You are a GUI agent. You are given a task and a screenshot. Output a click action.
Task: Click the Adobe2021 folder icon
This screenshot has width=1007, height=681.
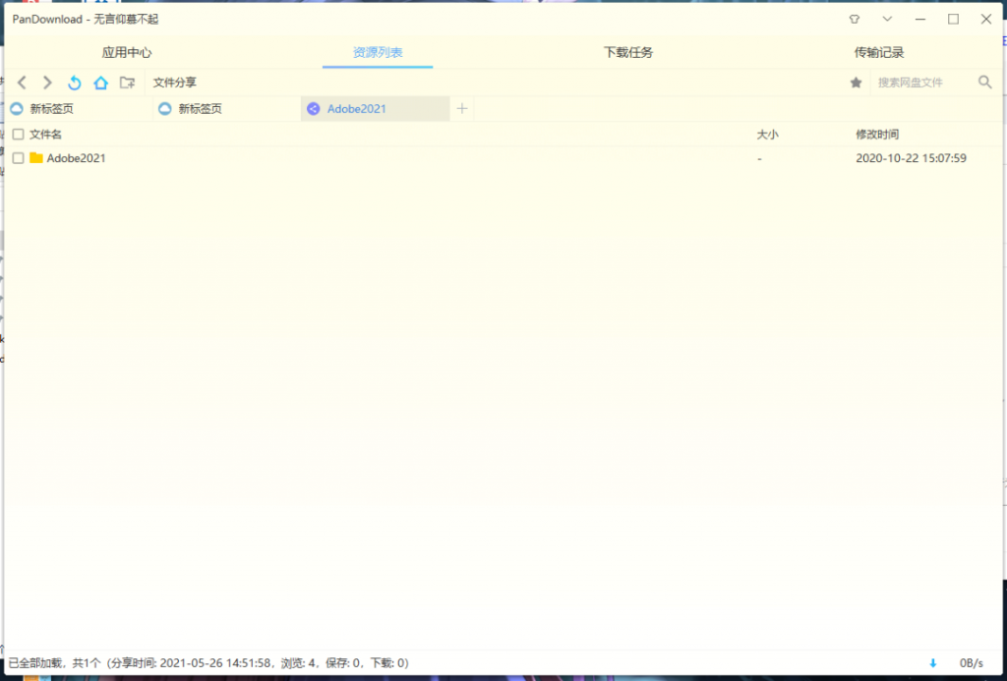pos(36,158)
